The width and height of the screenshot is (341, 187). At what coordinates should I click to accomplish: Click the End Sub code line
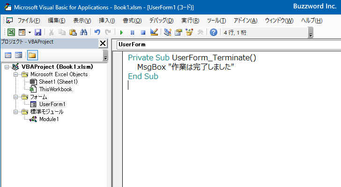(x=143, y=76)
